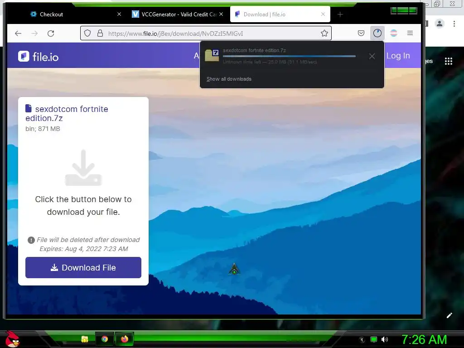Reload the file.io page
This screenshot has height=348, width=464.
point(51,34)
